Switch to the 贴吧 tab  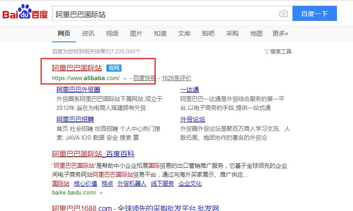coord(208,33)
